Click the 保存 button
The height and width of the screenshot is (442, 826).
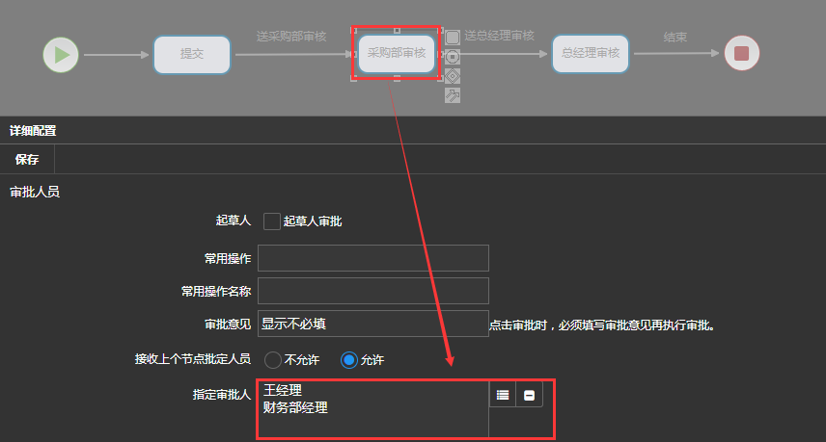pos(27,160)
